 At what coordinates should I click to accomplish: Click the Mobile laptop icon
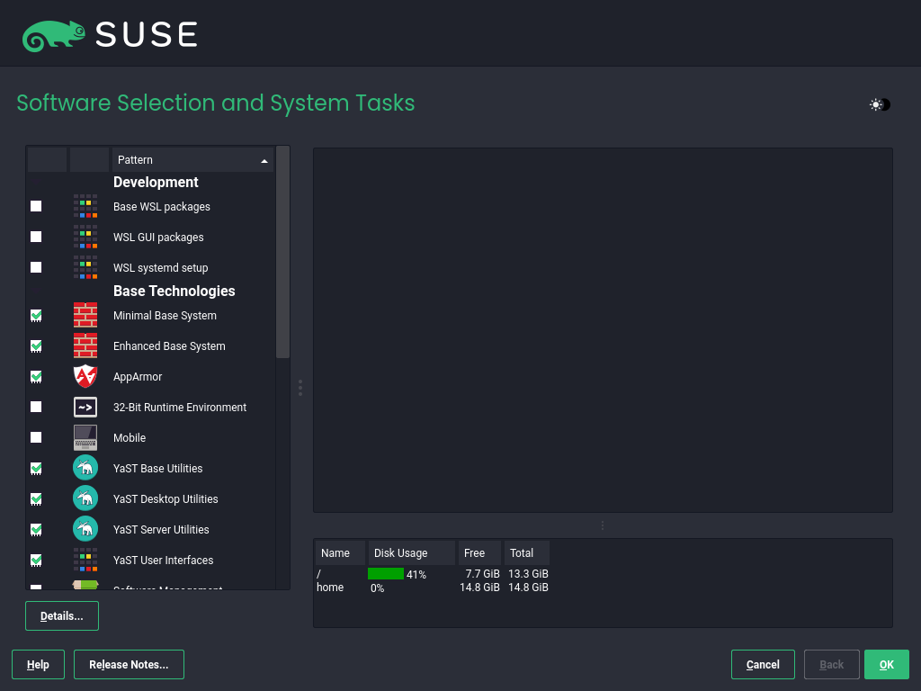click(x=85, y=437)
